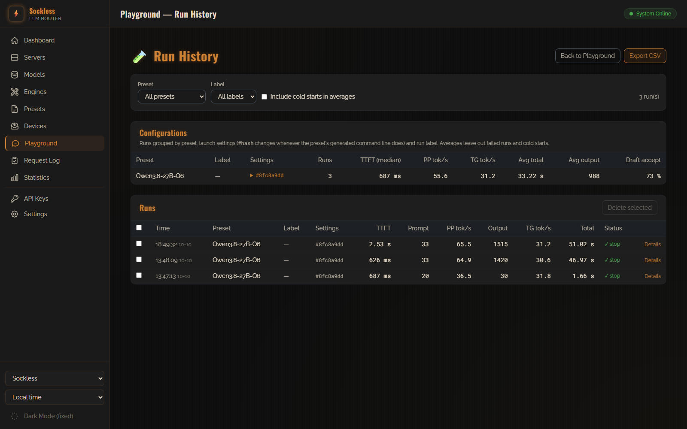Open the Sockless theme dropdown

[55, 378]
